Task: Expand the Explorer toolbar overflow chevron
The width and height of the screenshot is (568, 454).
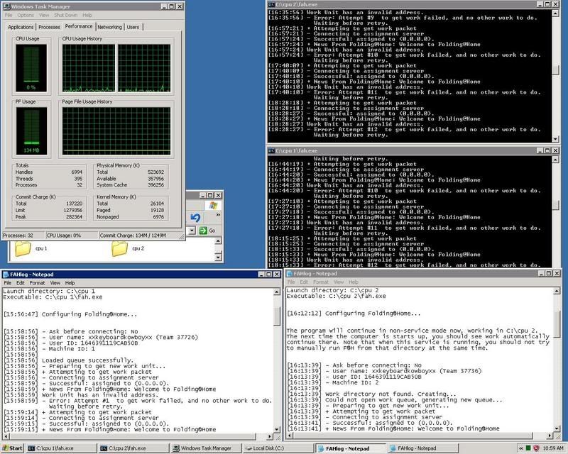Action: point(218,215)
